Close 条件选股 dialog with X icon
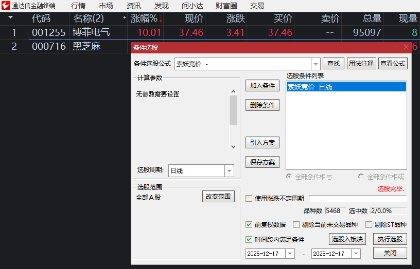The image size is (420, 269). (407, 47)
